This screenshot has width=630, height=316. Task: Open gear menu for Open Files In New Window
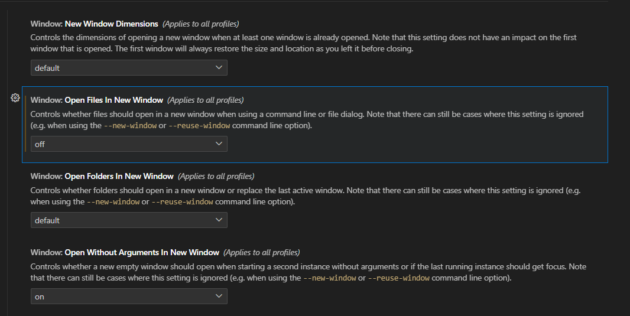point(16,99)
